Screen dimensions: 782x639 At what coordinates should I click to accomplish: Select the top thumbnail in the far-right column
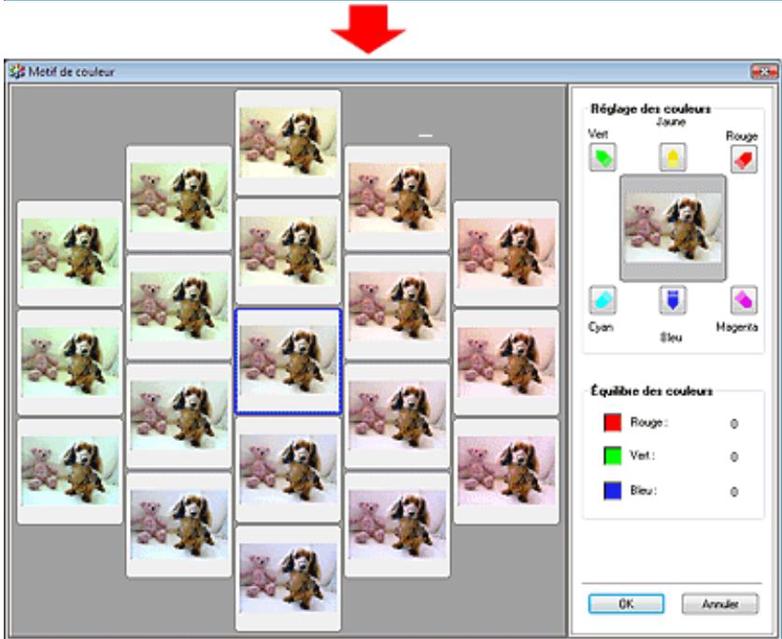point(506,253)
